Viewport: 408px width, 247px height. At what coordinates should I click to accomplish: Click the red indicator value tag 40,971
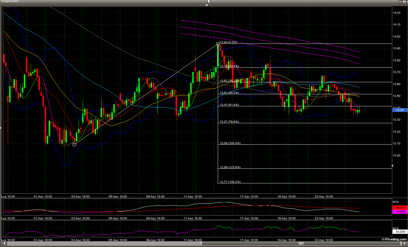coord(400,207)
